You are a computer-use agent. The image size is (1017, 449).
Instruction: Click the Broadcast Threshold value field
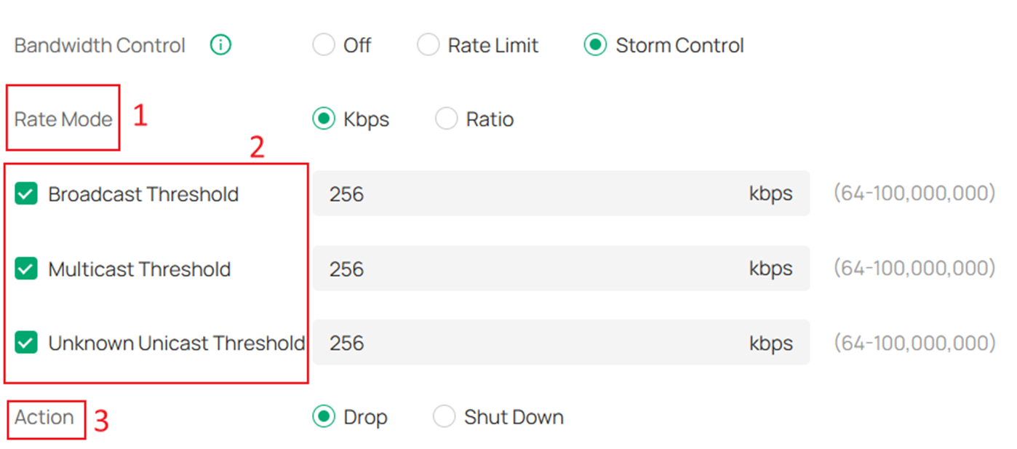click(x=509, y=194)
